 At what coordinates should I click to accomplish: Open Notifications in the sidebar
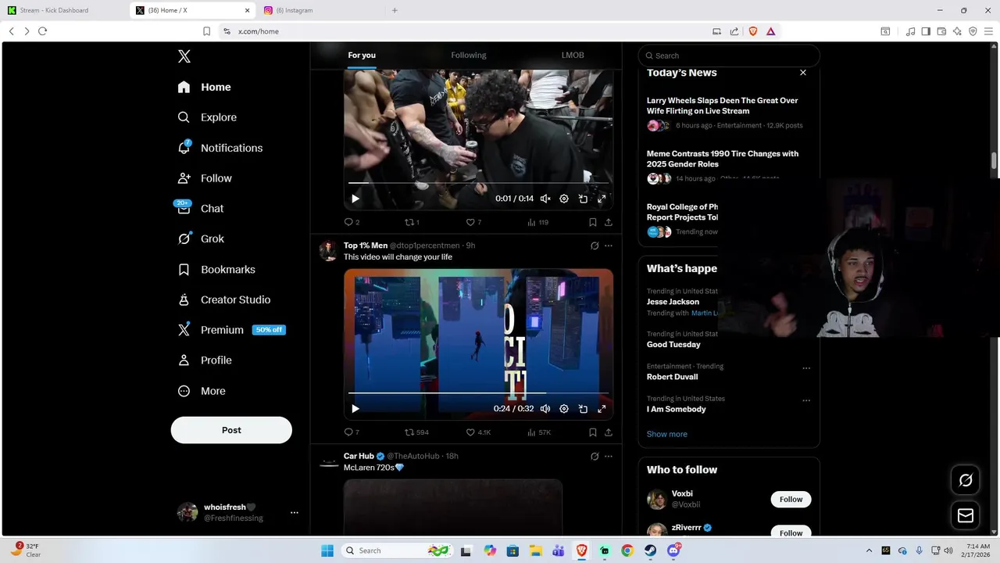(220, 148)
